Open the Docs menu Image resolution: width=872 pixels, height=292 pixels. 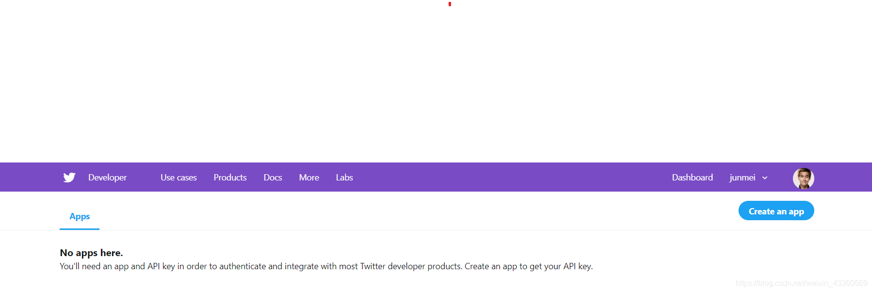click(273, 178)
